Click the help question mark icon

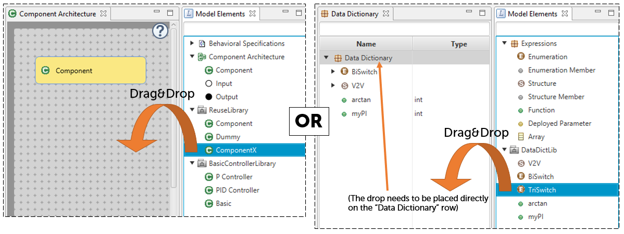coord(160,31)
